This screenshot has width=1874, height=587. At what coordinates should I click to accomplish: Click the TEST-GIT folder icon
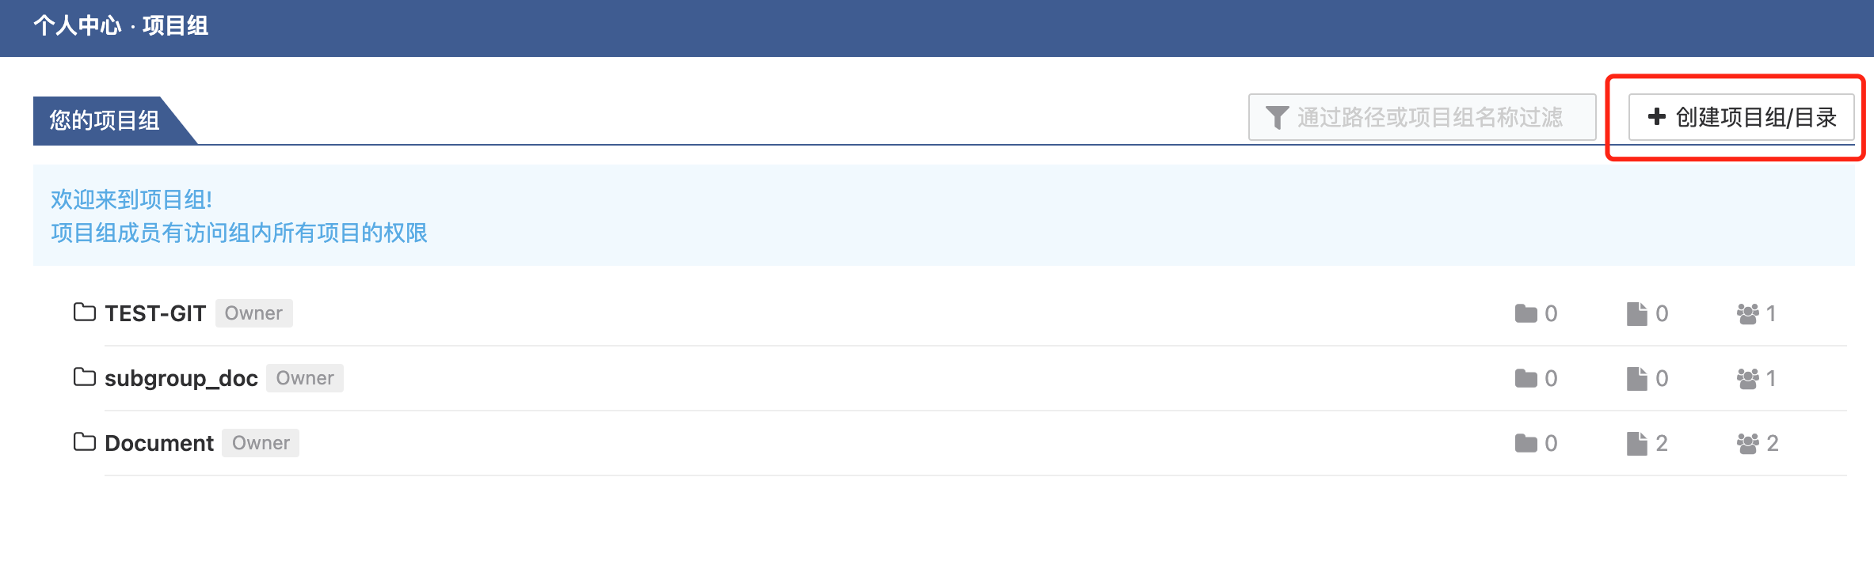84,312
